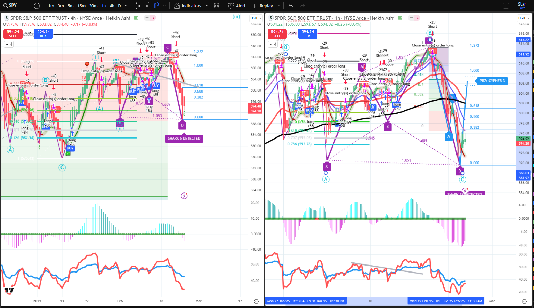Click the 588.03 price scale label

524,173
